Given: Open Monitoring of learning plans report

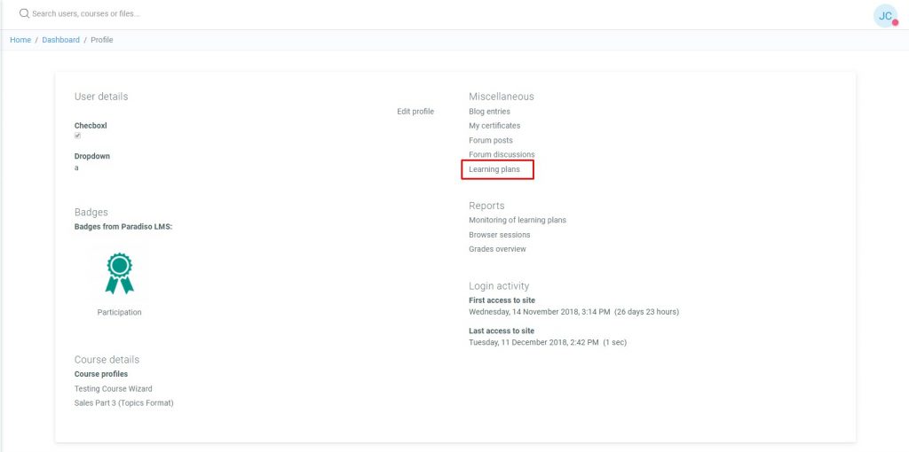Looking at the screenshot, I should click(517, 220).
